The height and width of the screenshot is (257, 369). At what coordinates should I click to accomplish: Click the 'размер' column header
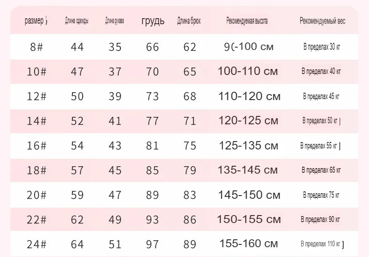(35, 21)
